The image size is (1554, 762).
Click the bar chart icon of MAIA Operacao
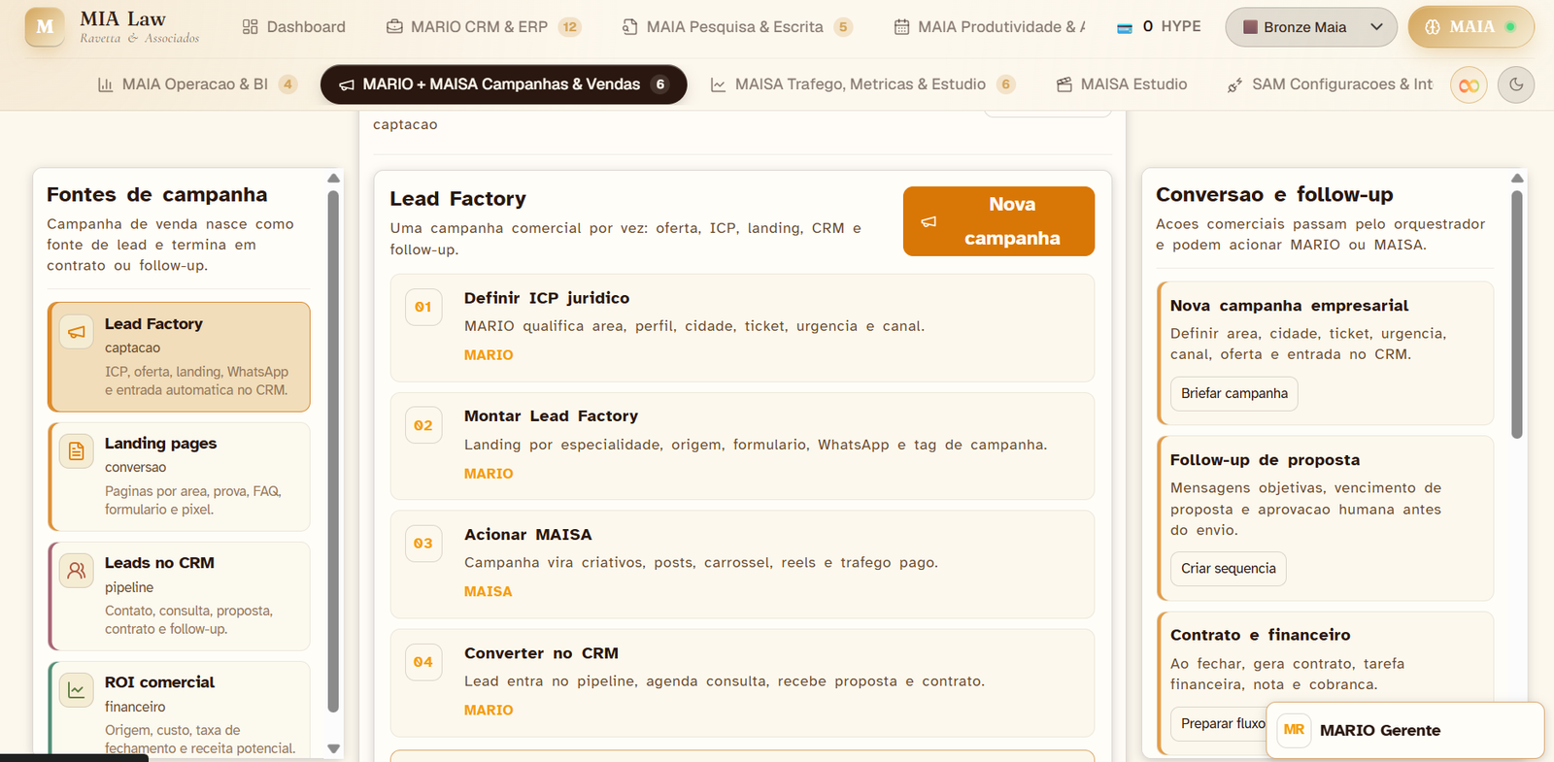pyautogui.click(x=105, y=85)
